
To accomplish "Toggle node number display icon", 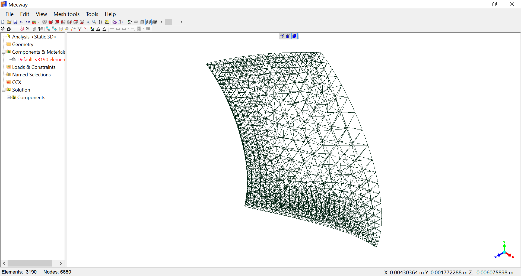I will pos(121,22).
